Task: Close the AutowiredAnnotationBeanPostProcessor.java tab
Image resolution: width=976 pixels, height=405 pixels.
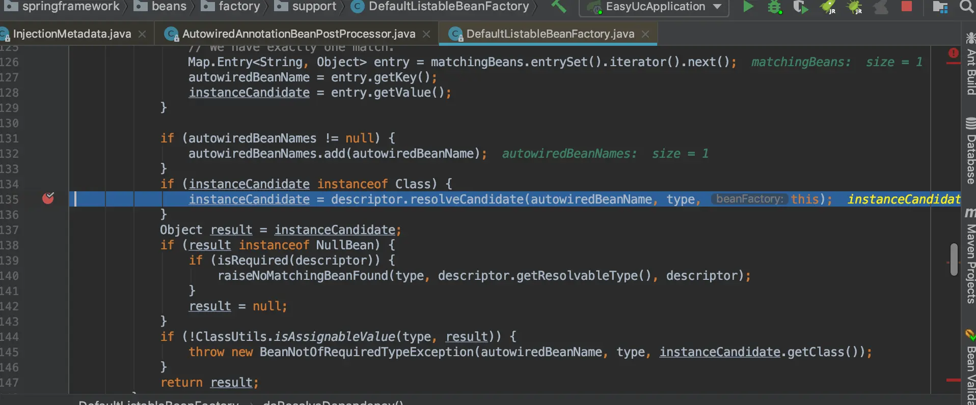Action: tap(426, 34)
